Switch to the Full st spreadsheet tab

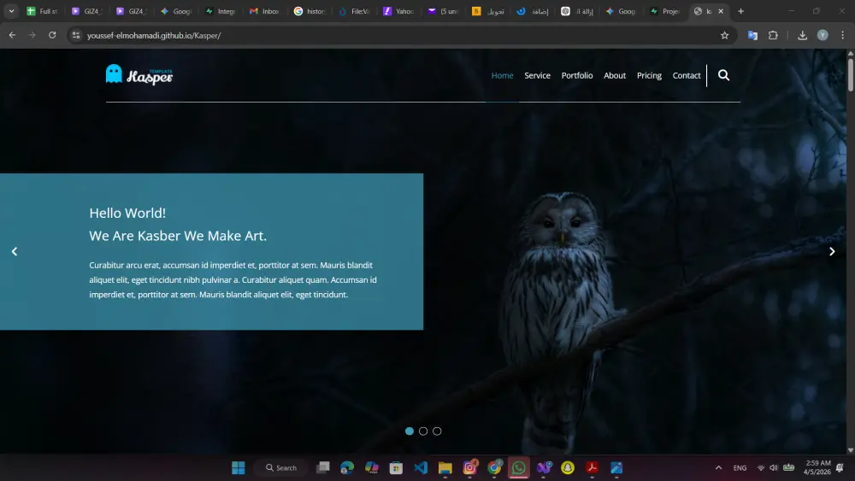point(43,11)
